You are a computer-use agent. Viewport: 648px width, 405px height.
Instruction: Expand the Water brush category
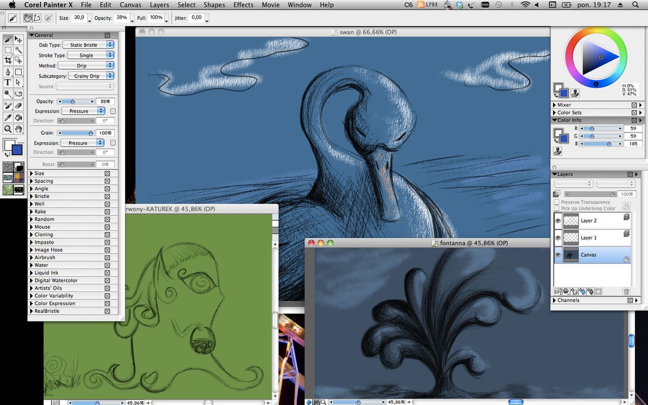[32, 265]
